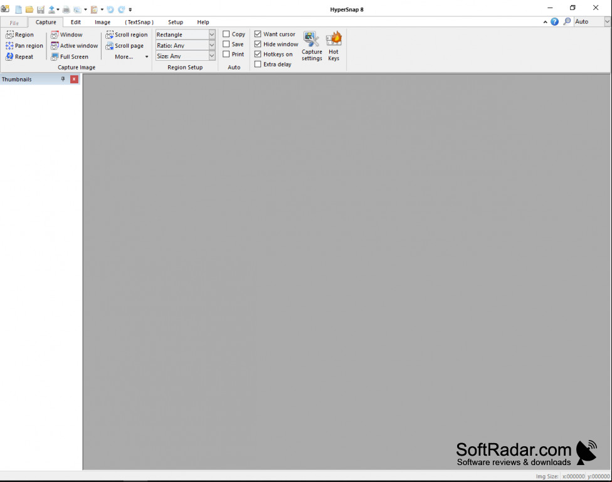Customize the quick access toolbar
This screenshot has width=612, height=482.
(x=130, y=9)
